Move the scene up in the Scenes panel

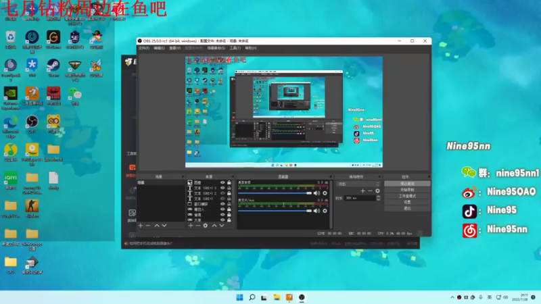157,226
